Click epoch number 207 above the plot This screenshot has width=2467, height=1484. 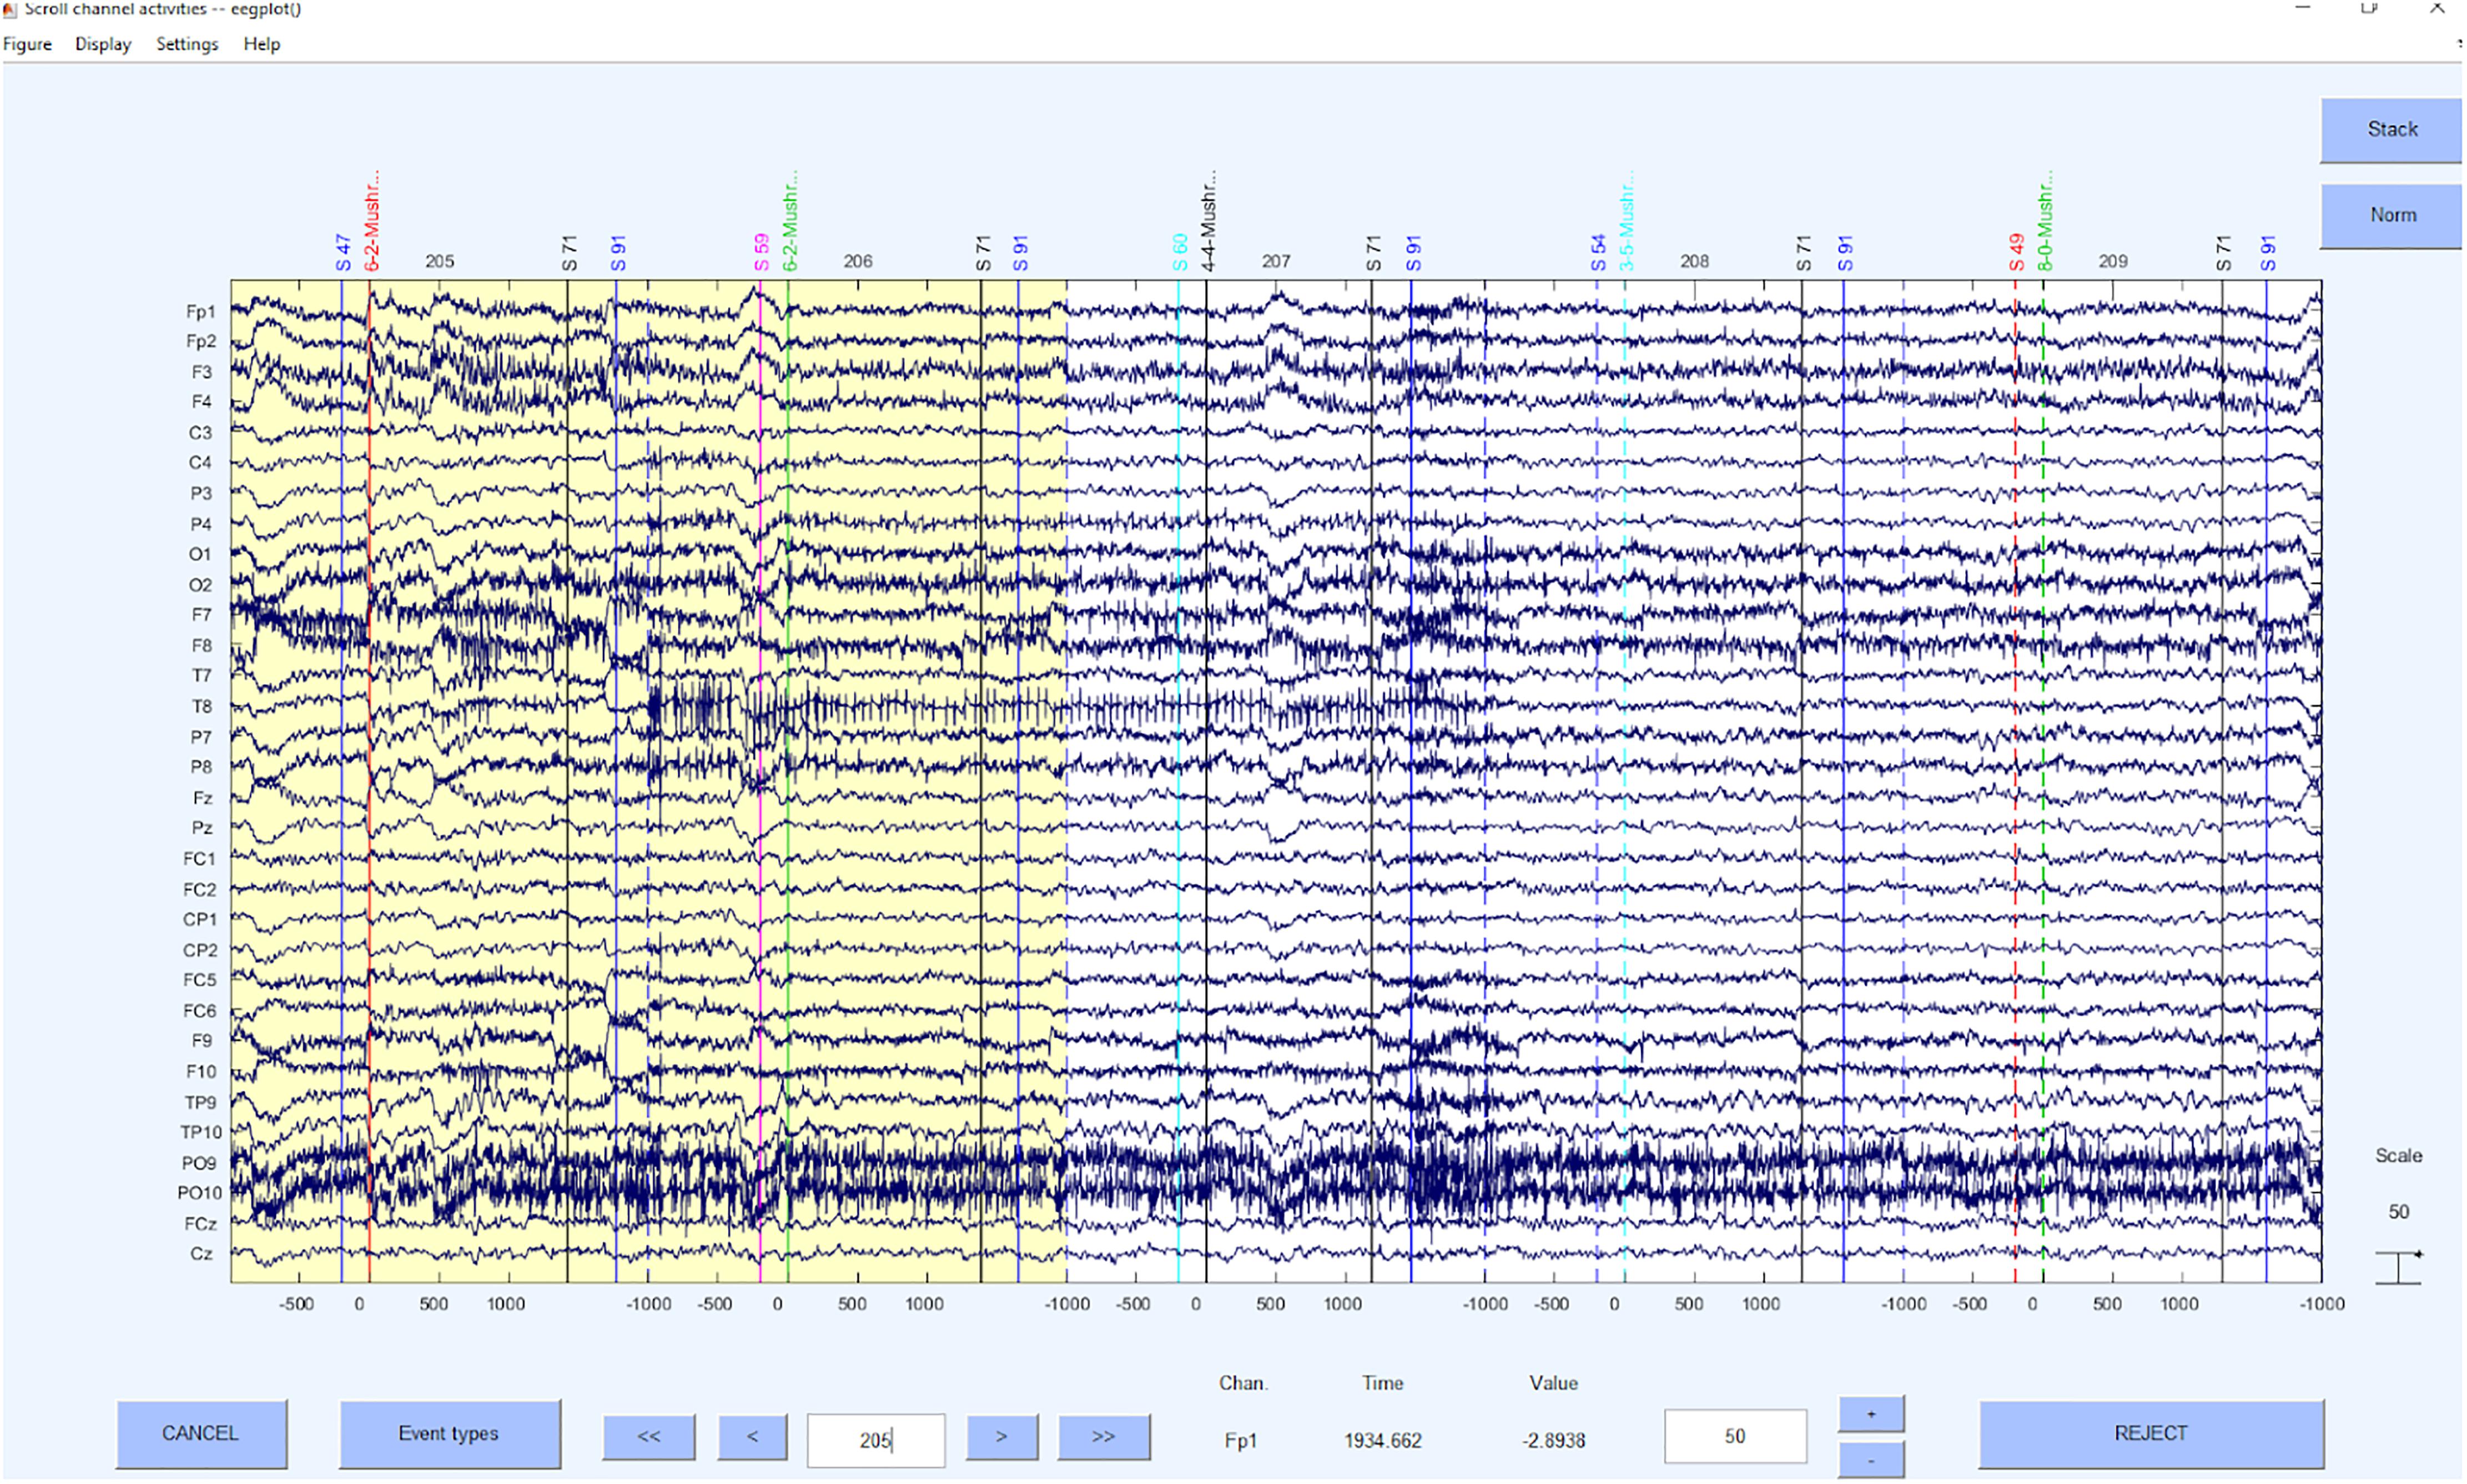click(1276, 261)
